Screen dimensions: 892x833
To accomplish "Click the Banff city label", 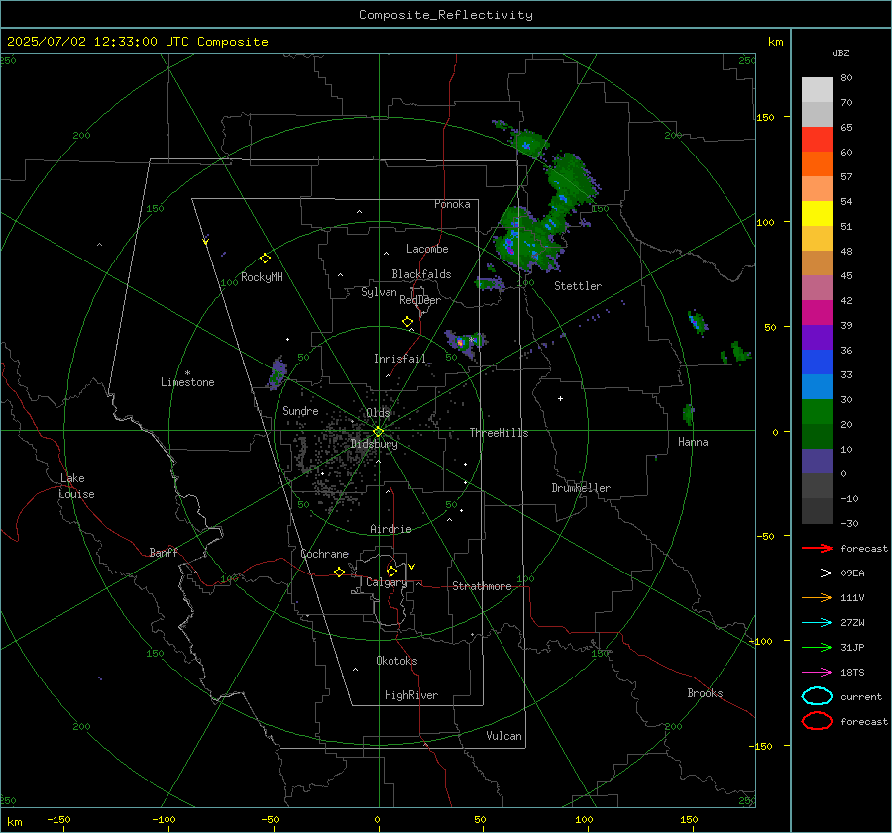I will pyautogui.click(x=164, y=552).
